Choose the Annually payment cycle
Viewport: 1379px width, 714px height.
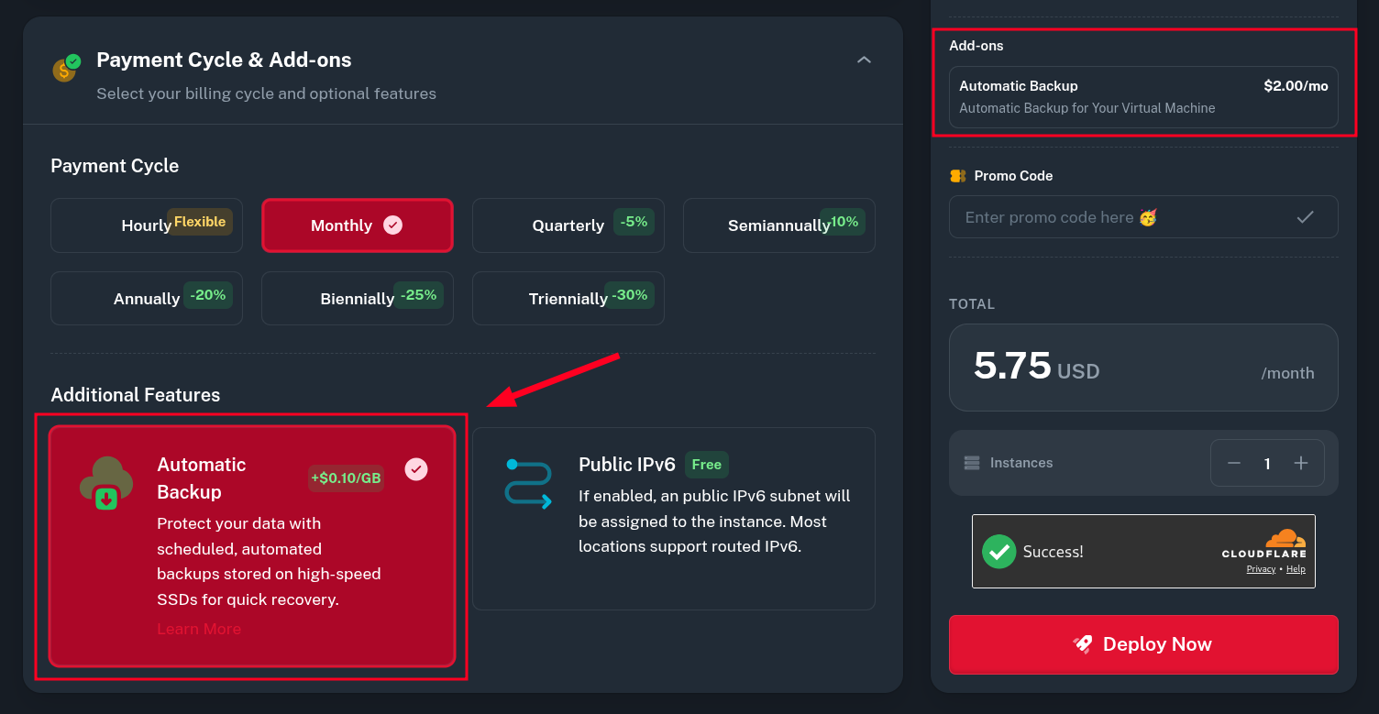point(147,299)
